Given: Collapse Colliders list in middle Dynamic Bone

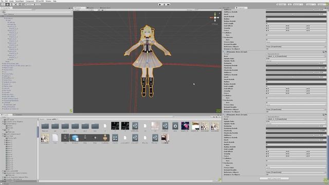Looking at the screenshot, I should (223, 96).
